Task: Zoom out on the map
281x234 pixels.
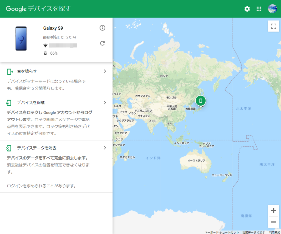Action: click(x=274, y=222)
